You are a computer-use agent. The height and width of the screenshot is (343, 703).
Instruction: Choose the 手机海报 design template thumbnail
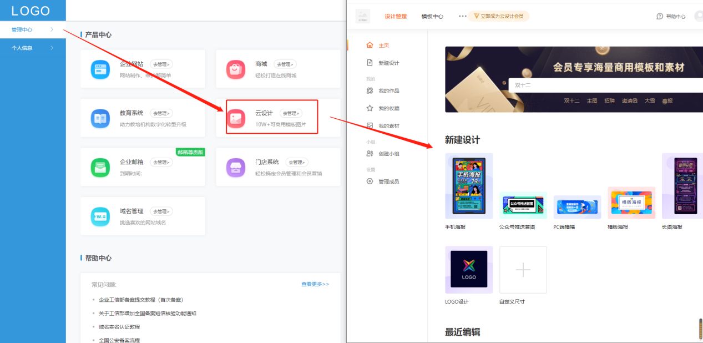[469, 186]
